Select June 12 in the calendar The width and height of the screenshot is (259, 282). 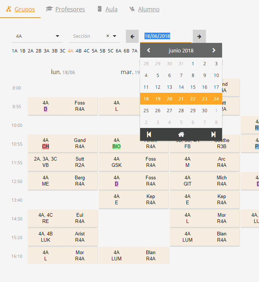coord(158,87)
